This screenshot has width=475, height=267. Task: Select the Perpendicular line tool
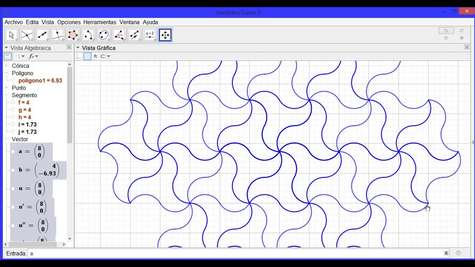(58, 35)
